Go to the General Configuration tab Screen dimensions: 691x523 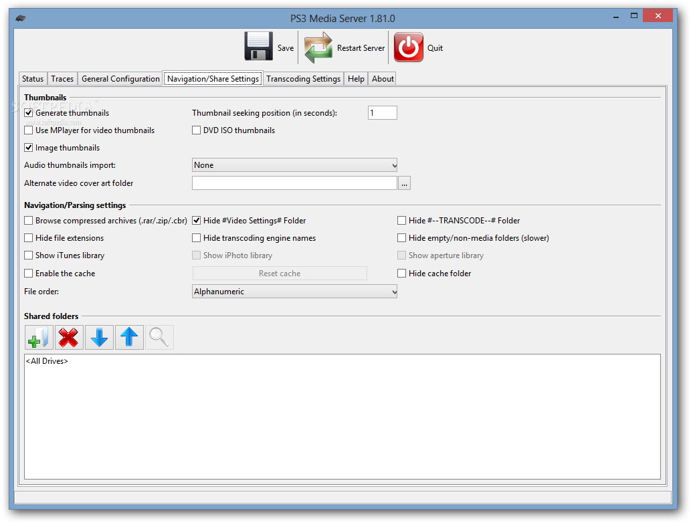[120, 78]
